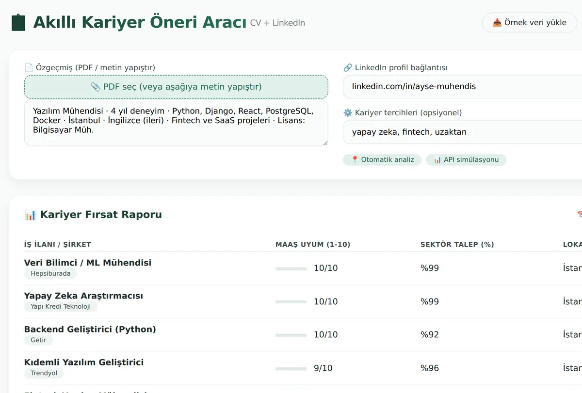Click the document icon next to Özgeçmiş label
This screenshot has height=393, width=582.
pos(29,68)
